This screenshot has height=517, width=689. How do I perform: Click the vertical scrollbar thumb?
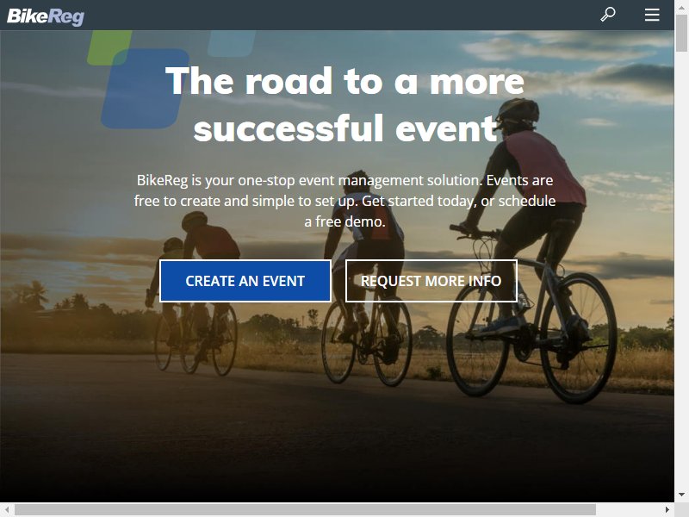[x=681, y=32]
